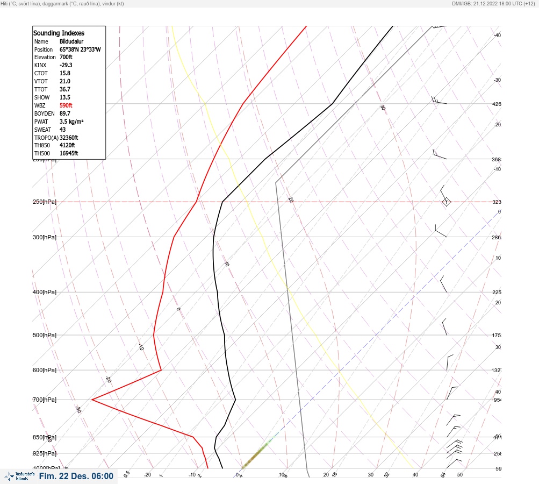
Task: Click the wind barb at the 700hPa level
Action: click(x=452, y=393)
